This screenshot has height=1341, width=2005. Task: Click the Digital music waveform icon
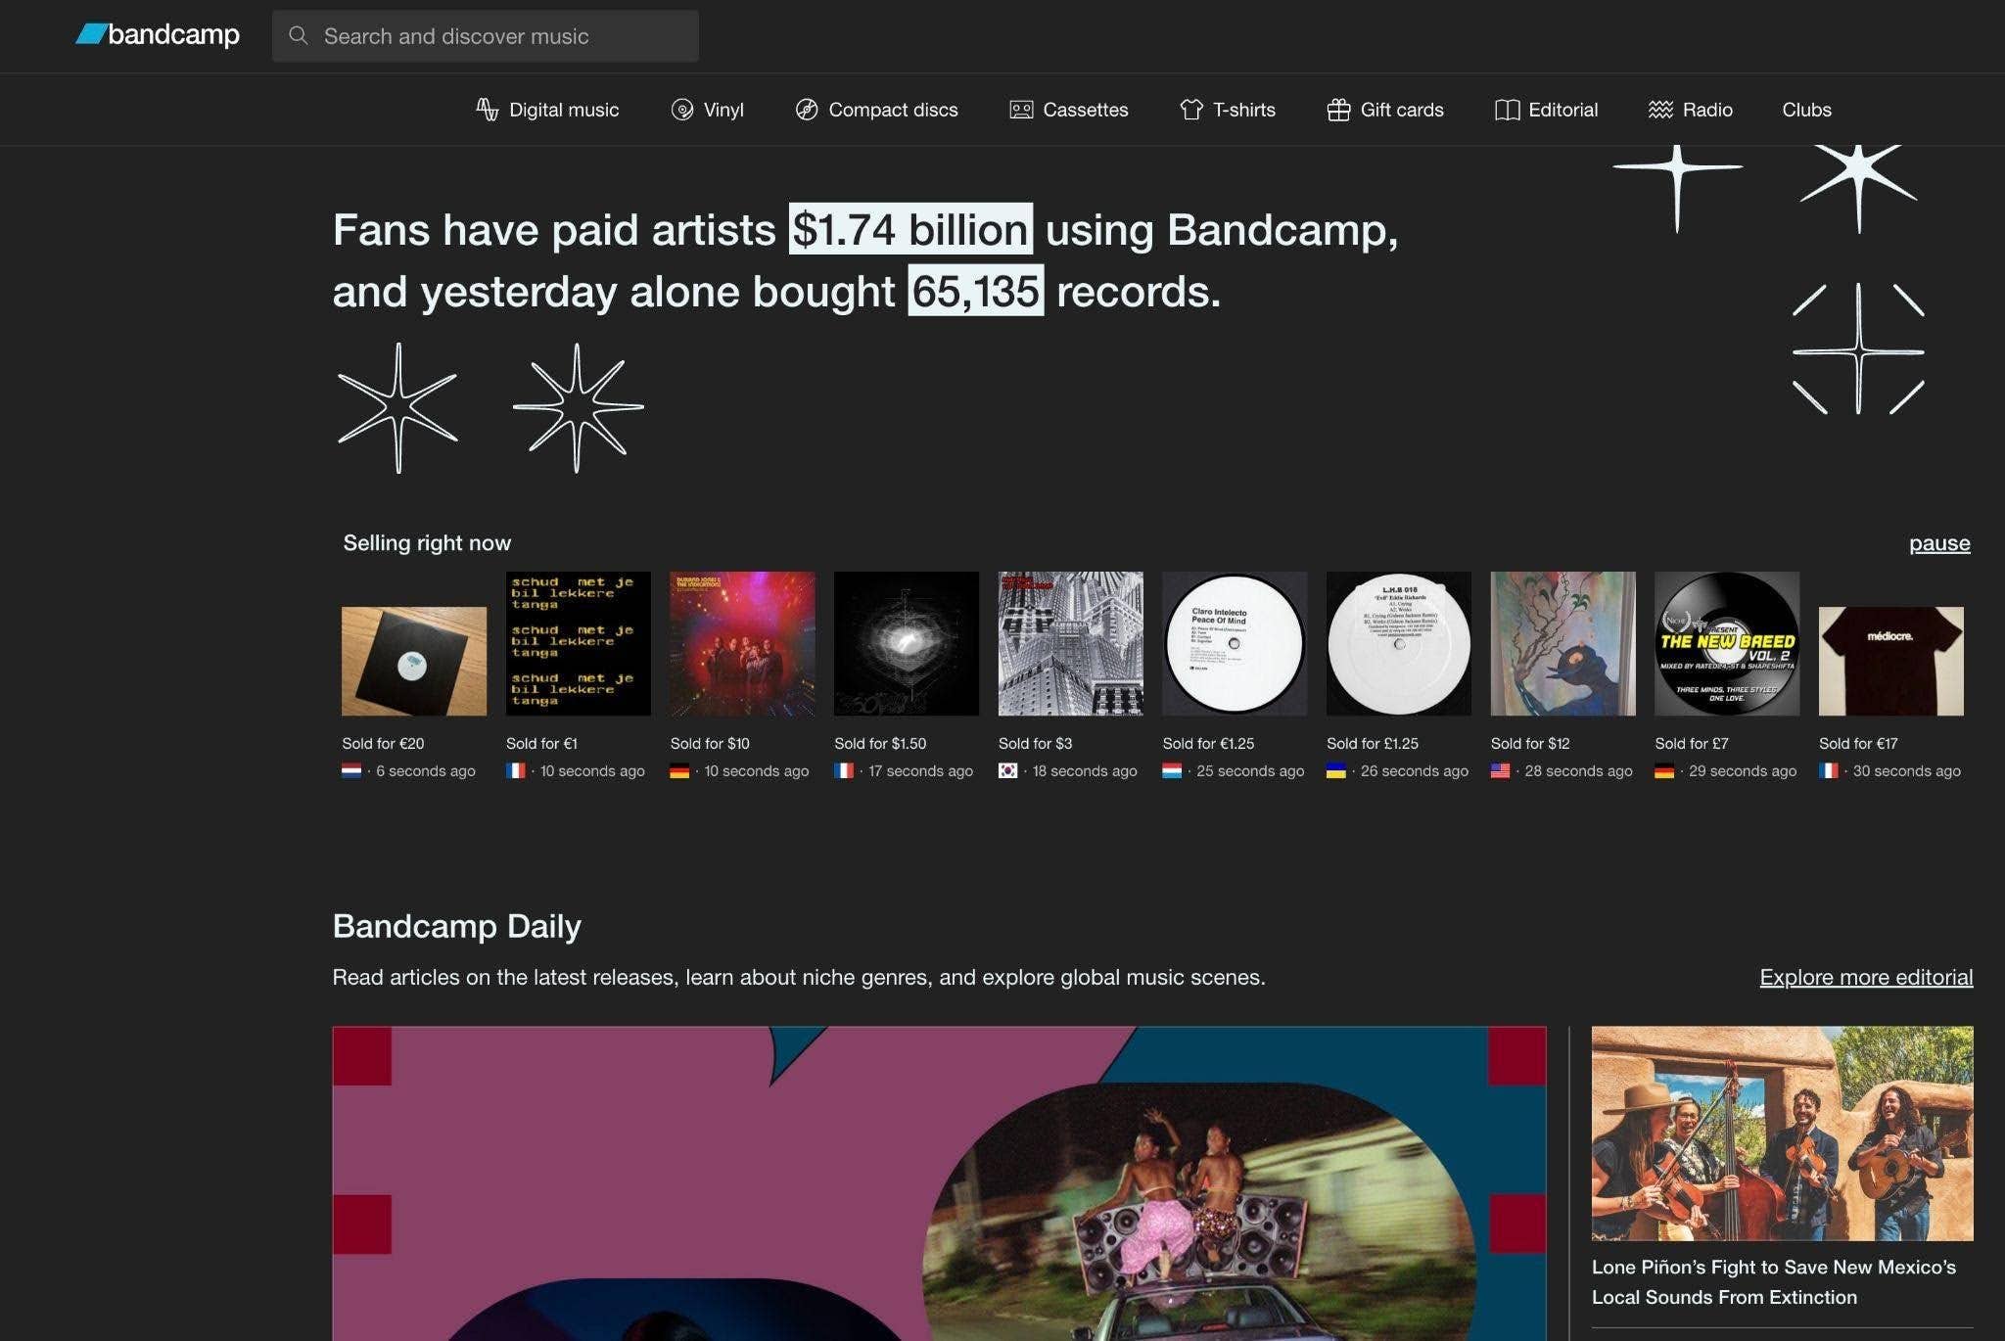click(x=487, y=110)
